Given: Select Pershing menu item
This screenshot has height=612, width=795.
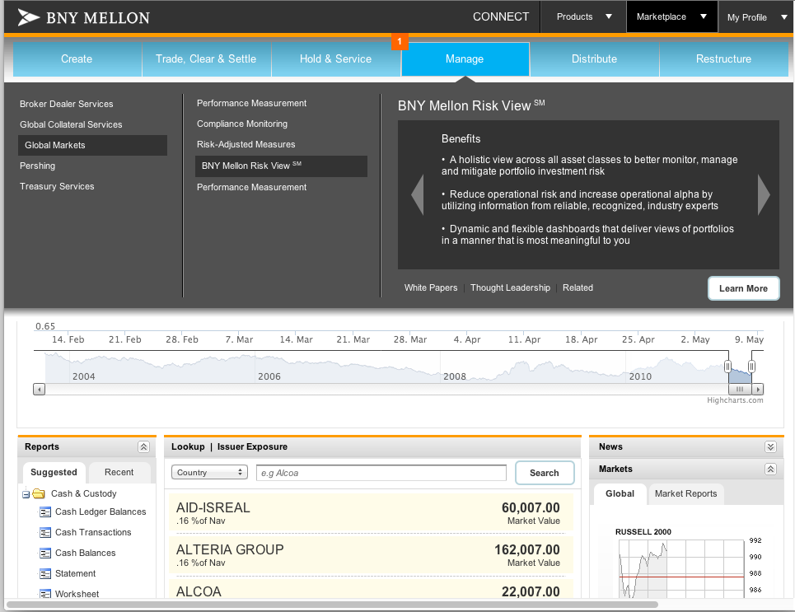Looking at the screenshot, I should pyautogui.click(x=38, y=166).
